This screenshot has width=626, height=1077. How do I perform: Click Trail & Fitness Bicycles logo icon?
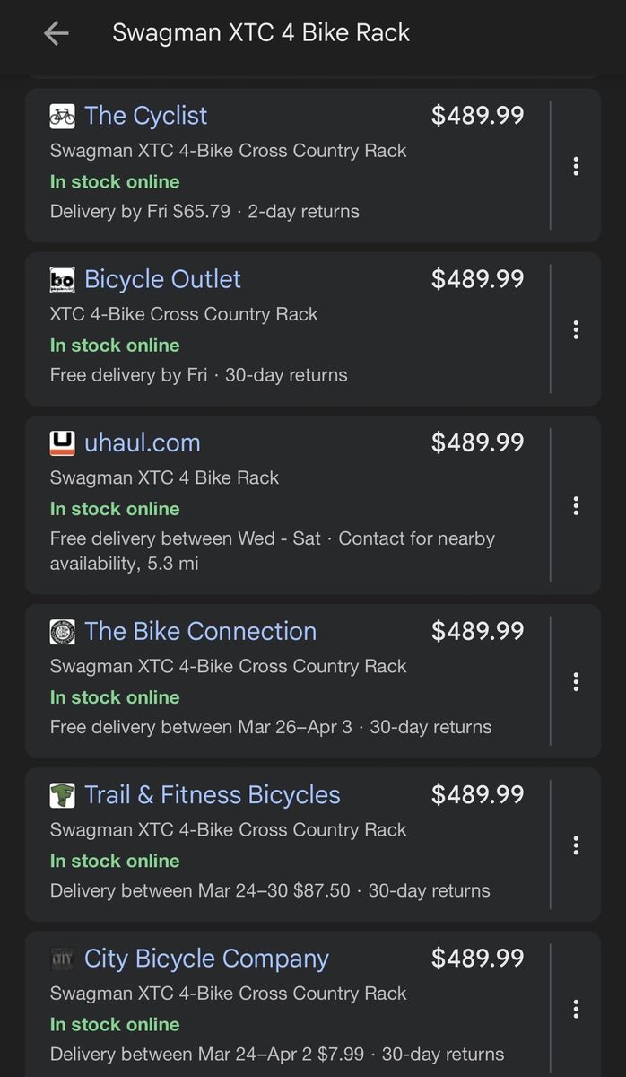(x=62, y=795)
